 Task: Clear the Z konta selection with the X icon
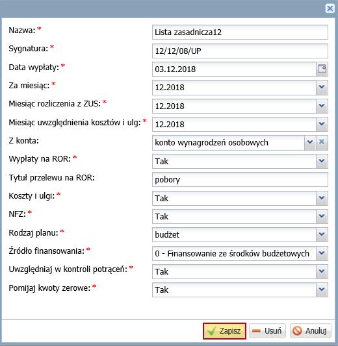[322, 143]
